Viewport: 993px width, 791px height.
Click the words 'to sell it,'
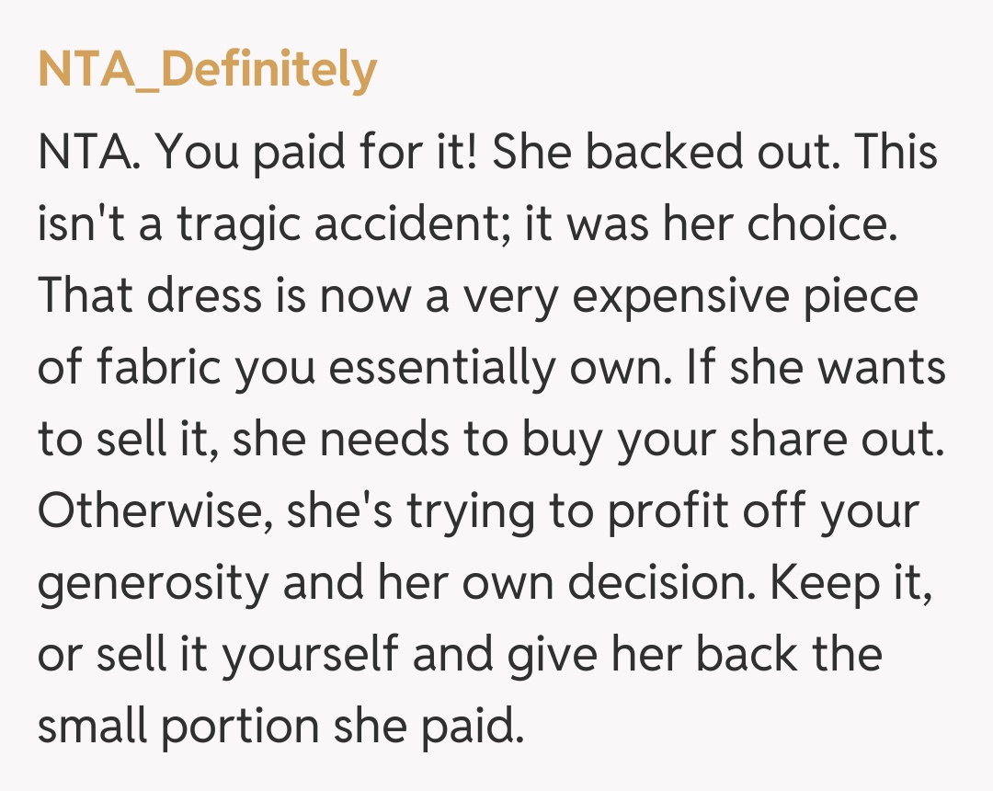point(129,440)
